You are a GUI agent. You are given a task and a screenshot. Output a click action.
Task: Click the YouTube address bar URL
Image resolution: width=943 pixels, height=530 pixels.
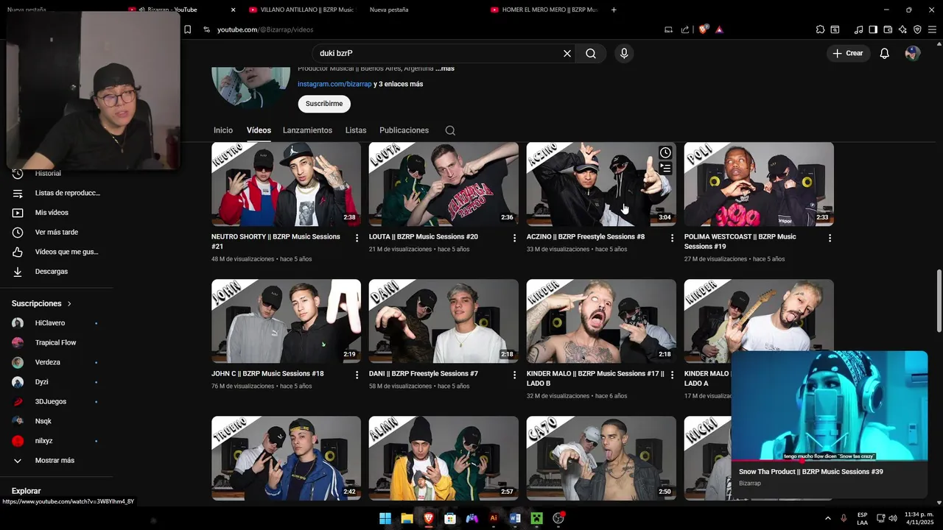[265, 29]
